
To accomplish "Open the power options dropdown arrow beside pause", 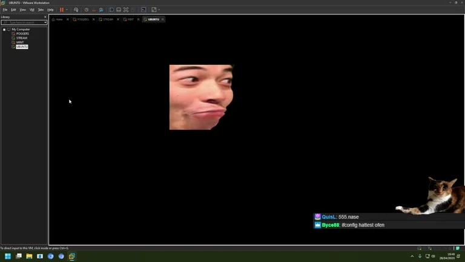I will [67, 10].
